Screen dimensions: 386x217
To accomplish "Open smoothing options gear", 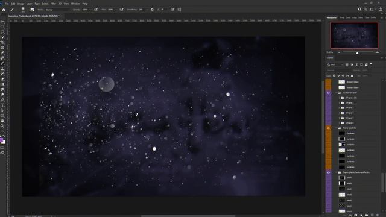I will coord(152,10).
